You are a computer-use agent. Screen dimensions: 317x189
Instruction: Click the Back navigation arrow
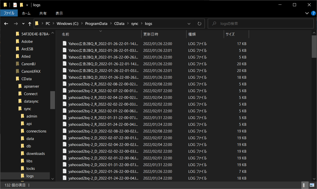coord(6,24)
